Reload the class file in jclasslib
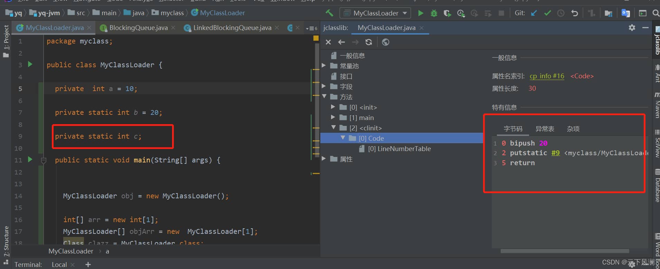This screenshot has width=660, height=269. coord(369,42)
